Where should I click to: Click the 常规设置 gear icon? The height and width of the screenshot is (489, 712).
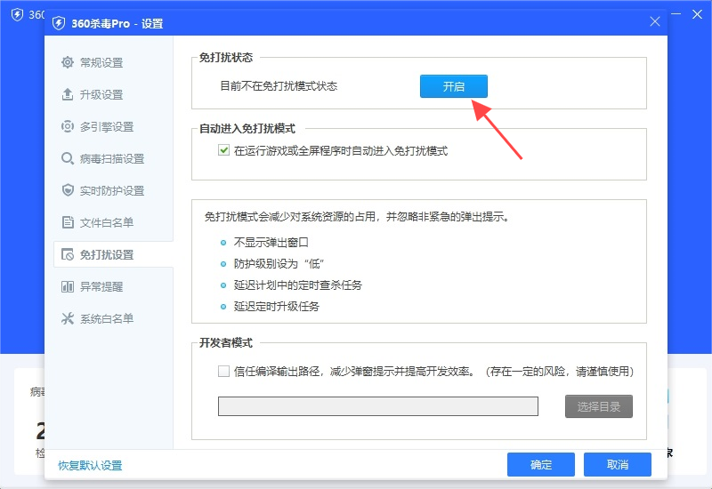point(68,62)
